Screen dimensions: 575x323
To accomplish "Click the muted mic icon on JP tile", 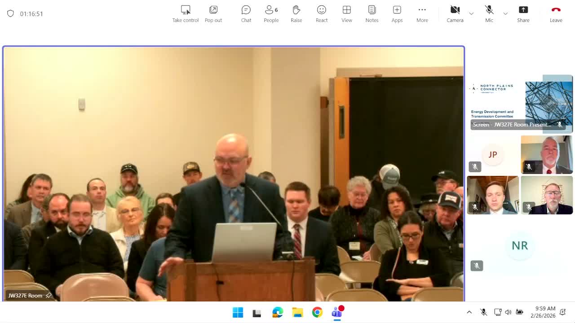I will pos(475,167).
